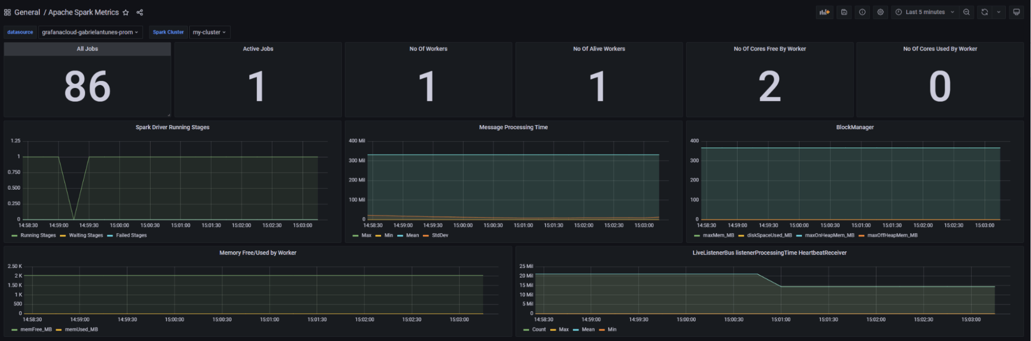1031x341 pixels.
Task: Open Message Processing Time panel menu
Action: tap(513, 127)
